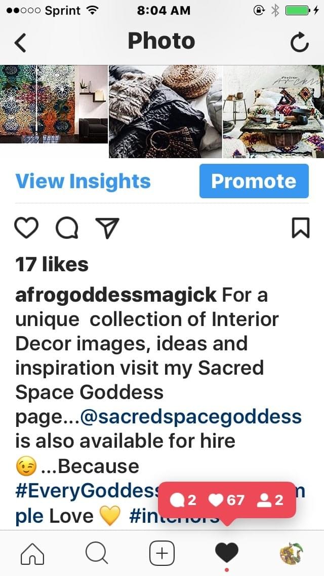Screen dimensions: 324x576
Task: Open afrogoddessmagick username profile
Action: 116,295
